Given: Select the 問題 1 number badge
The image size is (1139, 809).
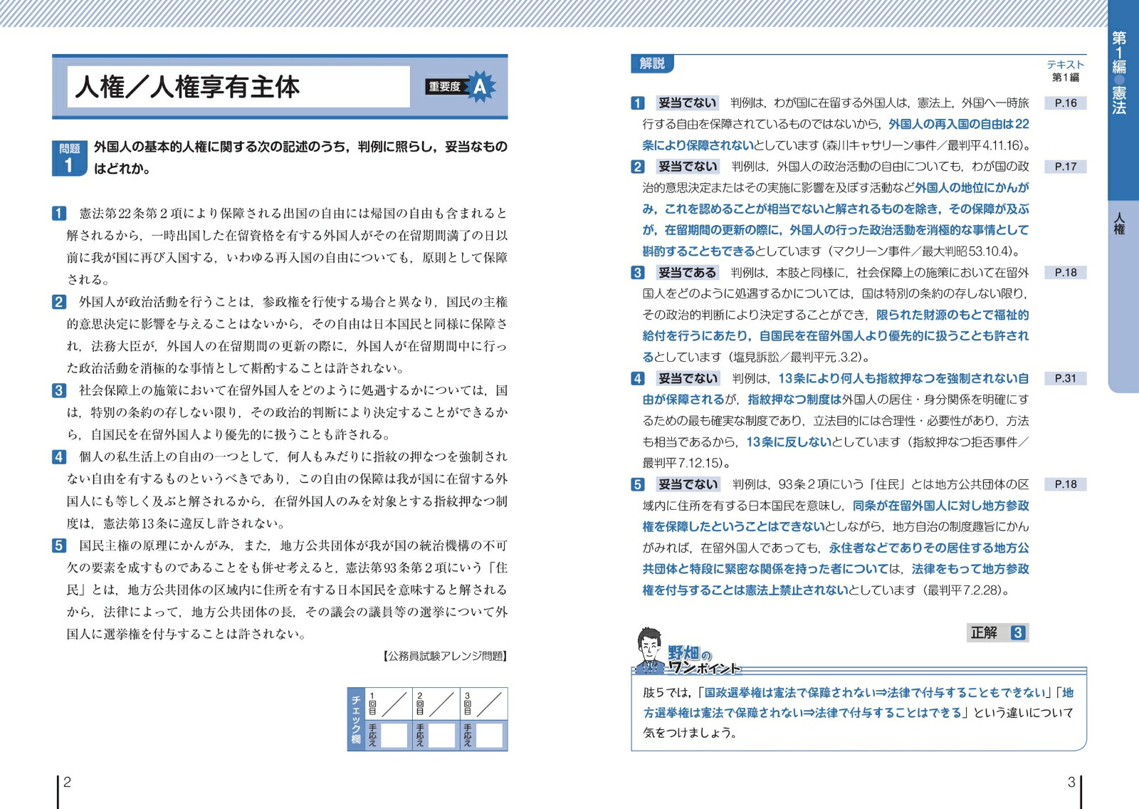Looking at the screenshot, I should (69, 158).
